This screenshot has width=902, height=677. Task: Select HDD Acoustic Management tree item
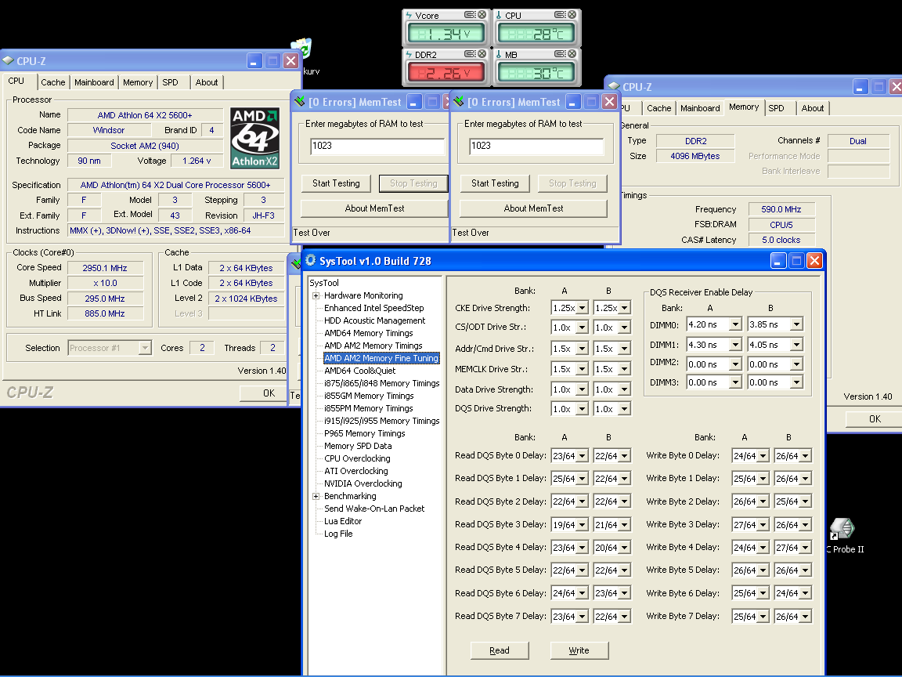(x=374, y=320)
